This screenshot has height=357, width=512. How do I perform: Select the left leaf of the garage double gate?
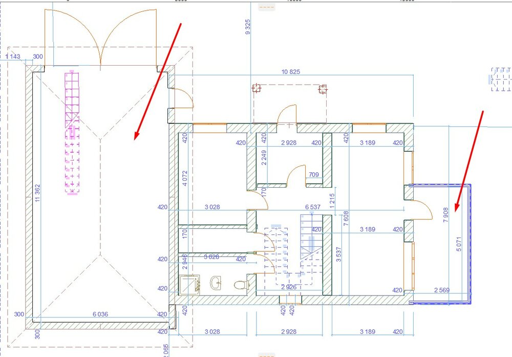73,37
